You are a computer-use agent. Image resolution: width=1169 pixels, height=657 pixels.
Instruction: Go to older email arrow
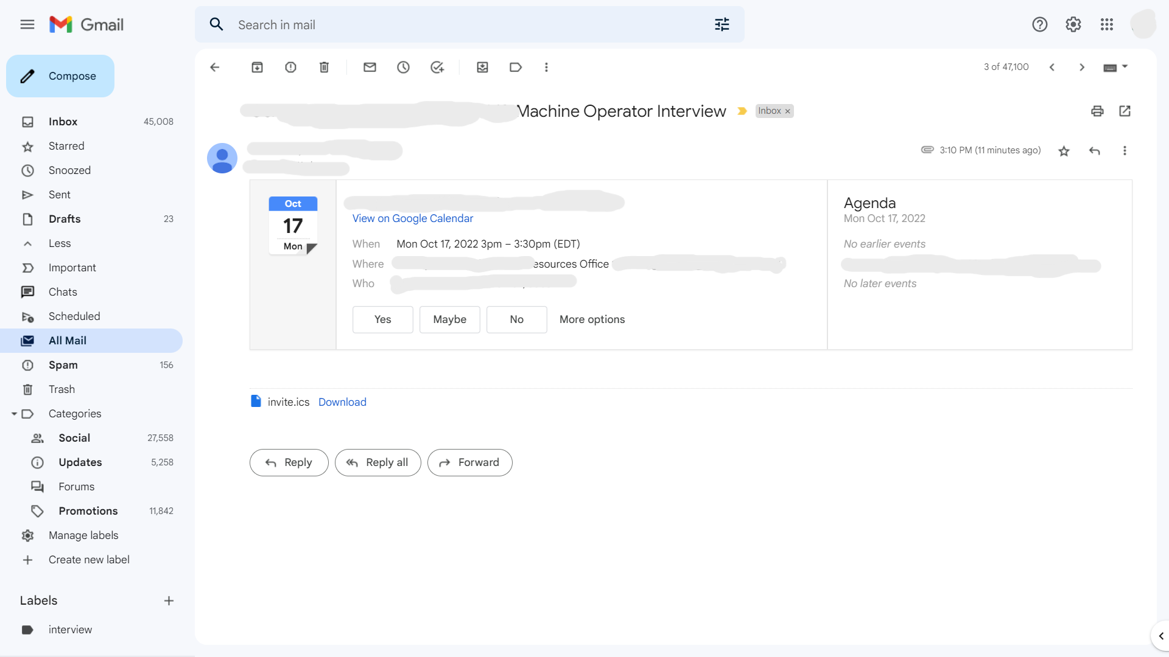pos(1082,67)
